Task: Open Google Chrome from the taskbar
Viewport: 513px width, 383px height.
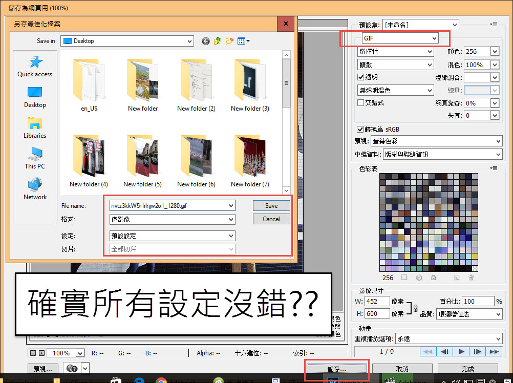Action: coord(161,380)
